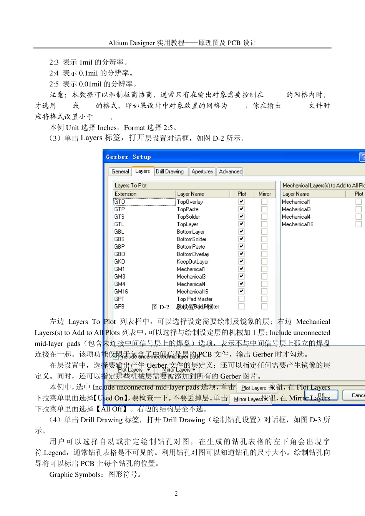Toggle Plot checkbox for KeepOutLayer
The image size is (365, 516).
click(x=241, y=261)
